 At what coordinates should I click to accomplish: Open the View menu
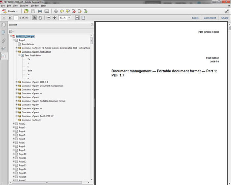(x=16, y=6)
